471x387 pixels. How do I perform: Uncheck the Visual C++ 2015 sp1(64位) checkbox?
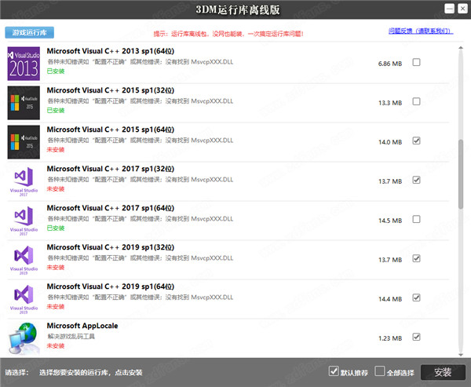pyautogui.click(x=416, y=141)
